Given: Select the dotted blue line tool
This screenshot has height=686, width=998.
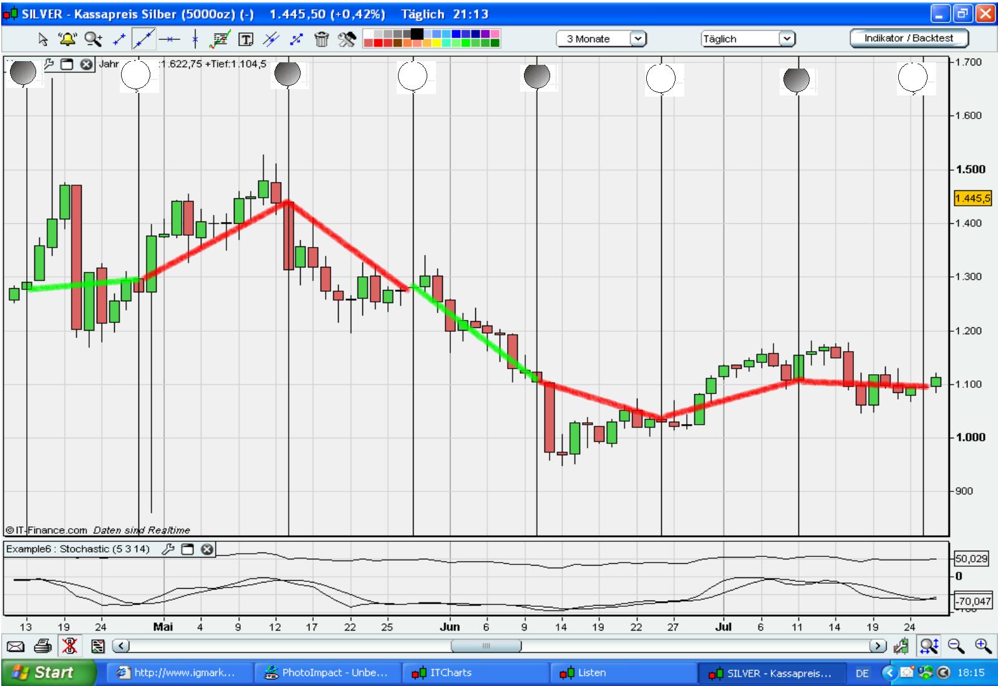Looking at the screenshot, I should pos(296,39).
